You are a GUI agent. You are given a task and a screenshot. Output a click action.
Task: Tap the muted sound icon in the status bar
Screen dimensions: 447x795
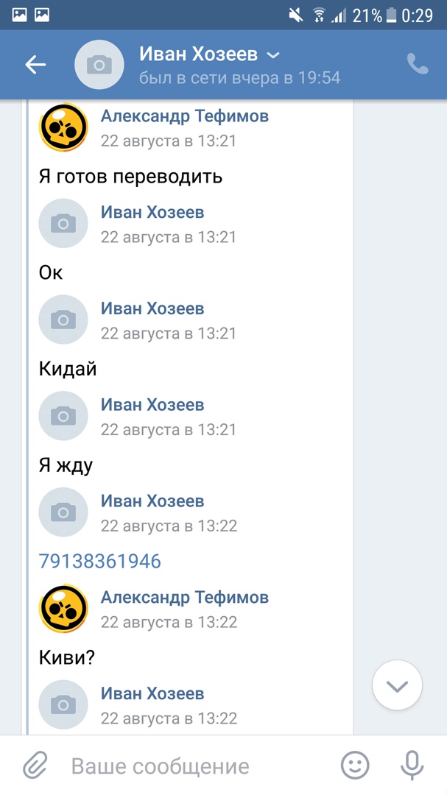coord(296,15)
